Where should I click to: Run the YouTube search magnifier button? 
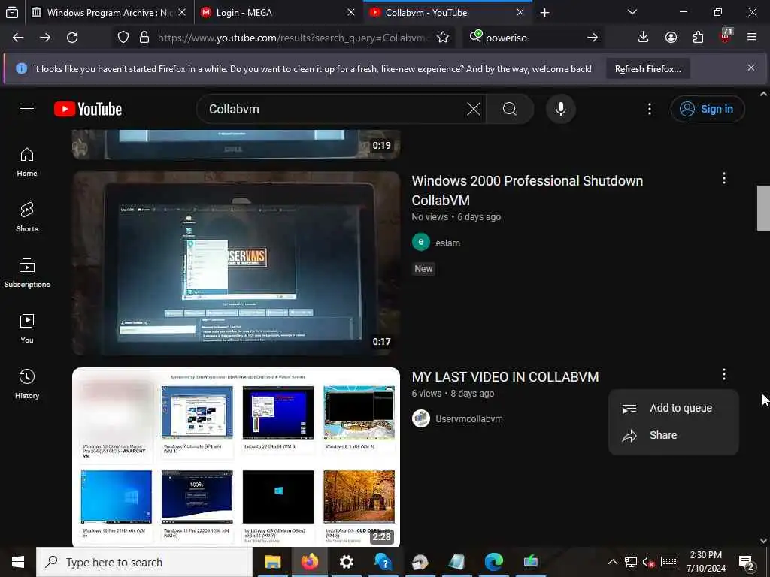[510, 109]
